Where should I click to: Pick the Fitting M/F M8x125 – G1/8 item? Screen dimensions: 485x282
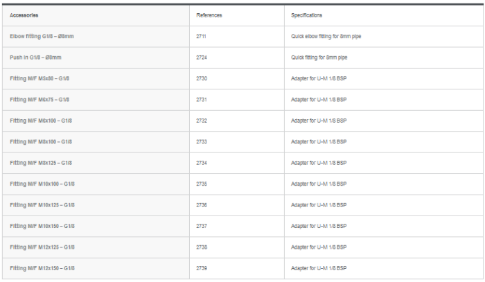click(41, 163)
